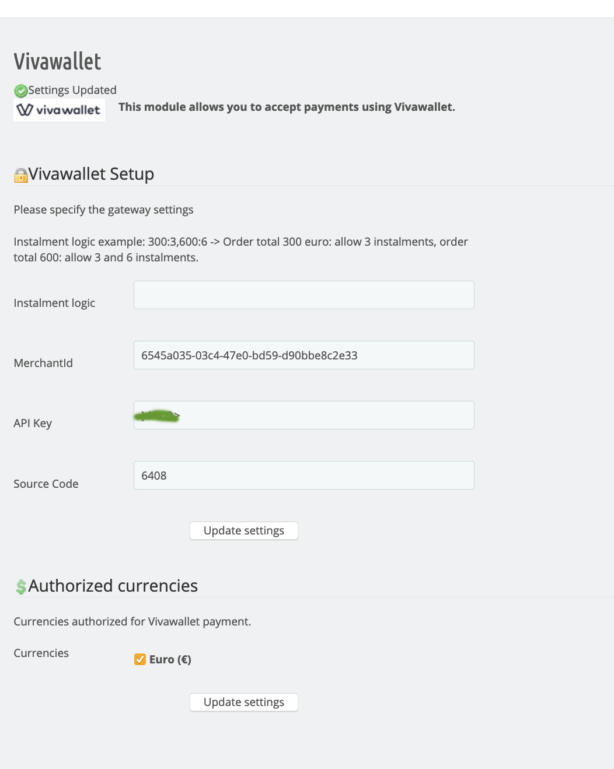Select the MerchantId text field
614x769 pixels.
pos(303,355)
